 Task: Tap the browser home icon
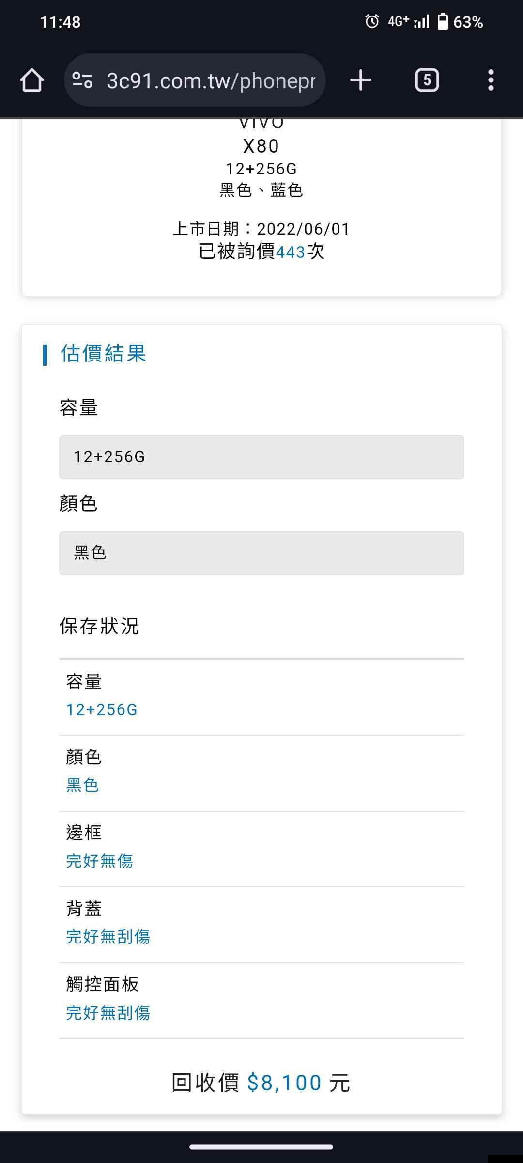[32, 80]
